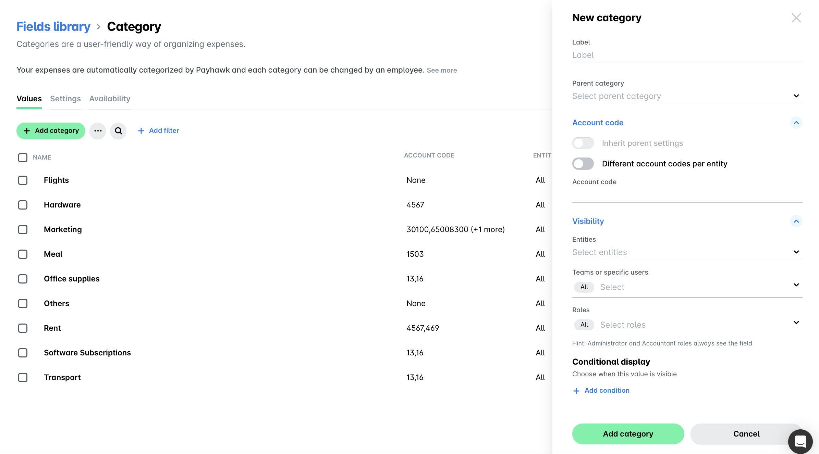Open the Rent category

click(52, 328)
